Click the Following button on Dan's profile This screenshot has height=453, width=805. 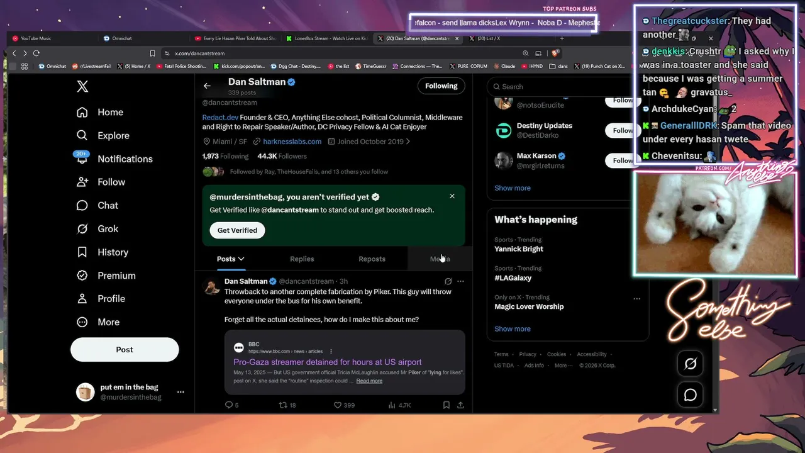point(441,86)
